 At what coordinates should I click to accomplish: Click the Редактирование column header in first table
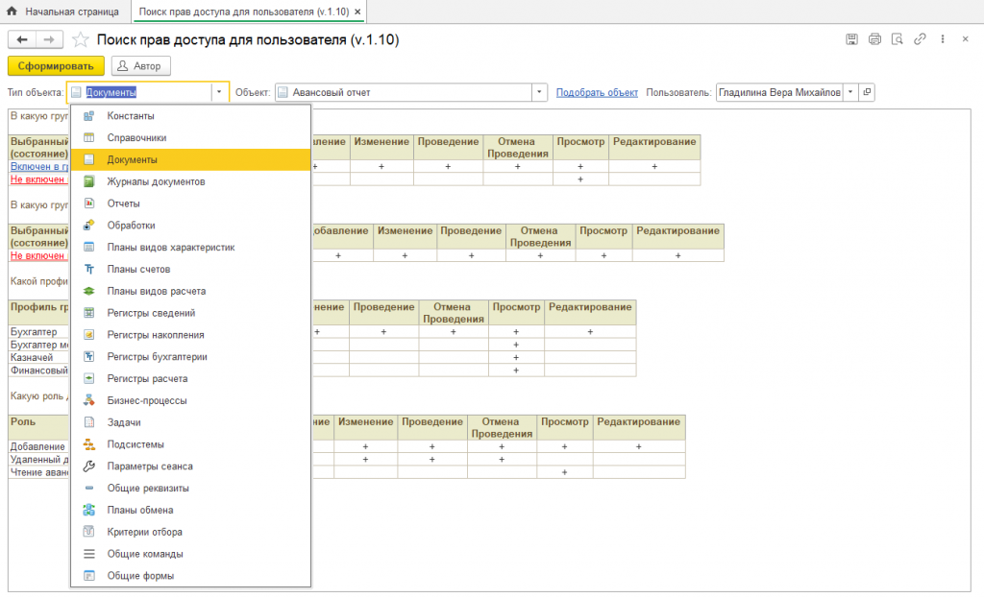pyautogui.click(x=654, y=147)
